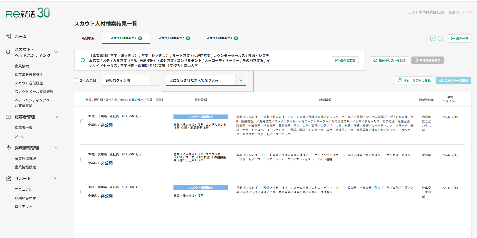Viewport: 477px width, 238px height.
Task: Open 応募者一覧 in sidebar
Action: [x=24, y=128]
